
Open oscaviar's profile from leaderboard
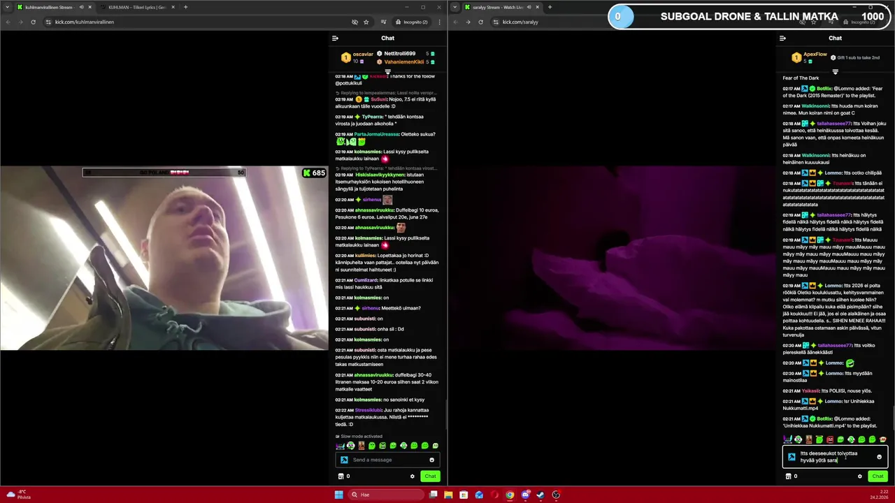tap(363, 54)
